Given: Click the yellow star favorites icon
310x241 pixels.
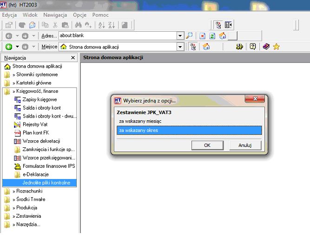Looking at the screenshot, I should (x=276, y=47).
